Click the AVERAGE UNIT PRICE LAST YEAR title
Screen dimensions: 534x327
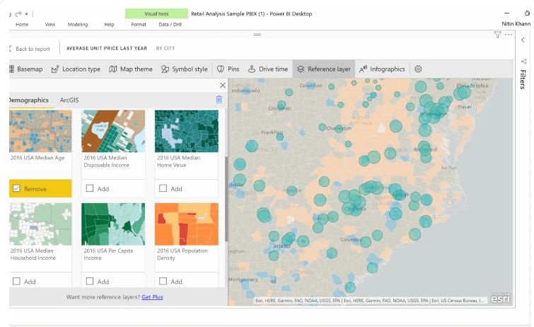[x=107, y=48]
